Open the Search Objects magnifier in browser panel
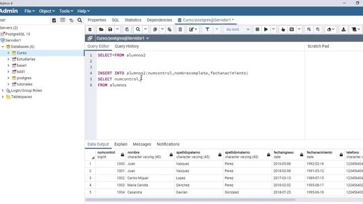The height and width of the screenshot is (204, 363). pos(79,20)
